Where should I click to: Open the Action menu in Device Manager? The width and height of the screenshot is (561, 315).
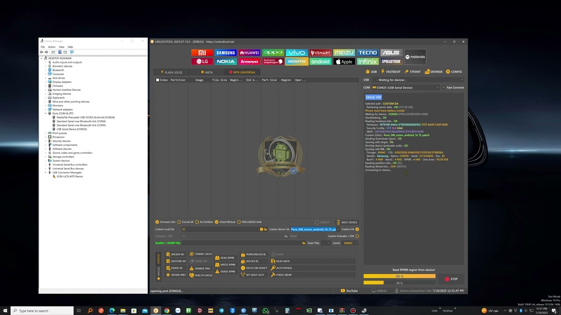[x=52, y=47]
